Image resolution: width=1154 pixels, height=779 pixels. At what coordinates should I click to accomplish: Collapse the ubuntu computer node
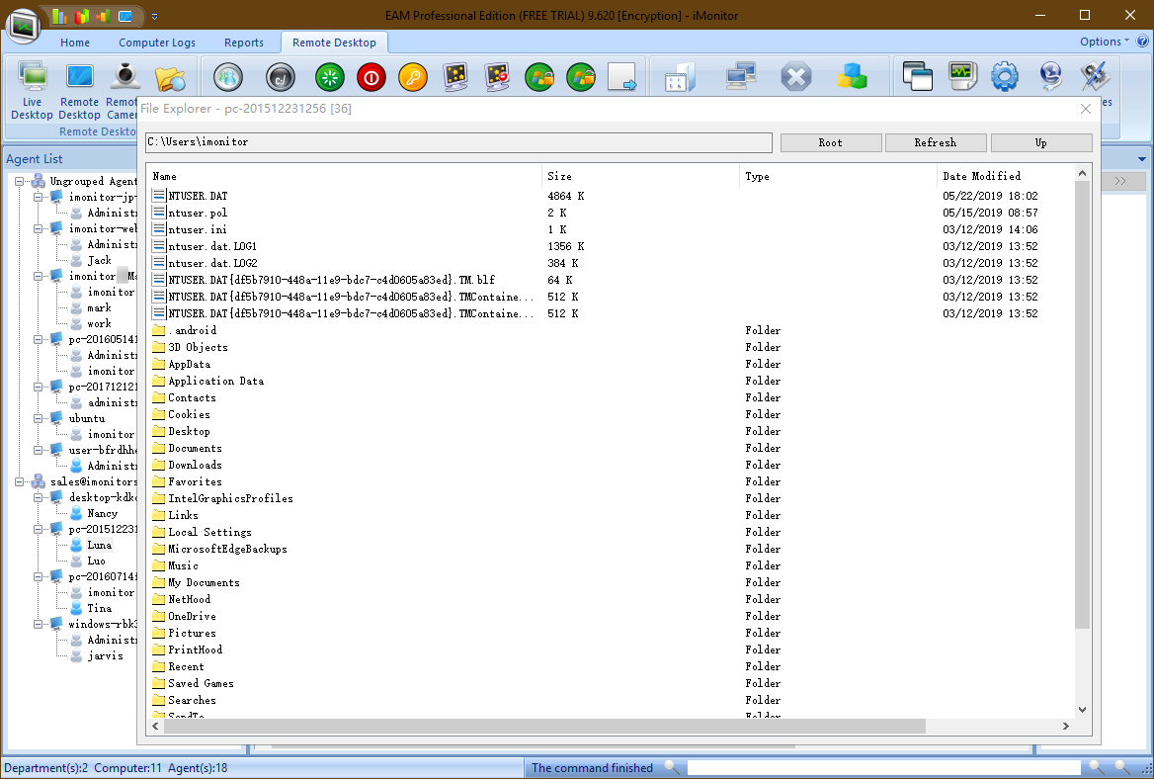click(38, 418)
